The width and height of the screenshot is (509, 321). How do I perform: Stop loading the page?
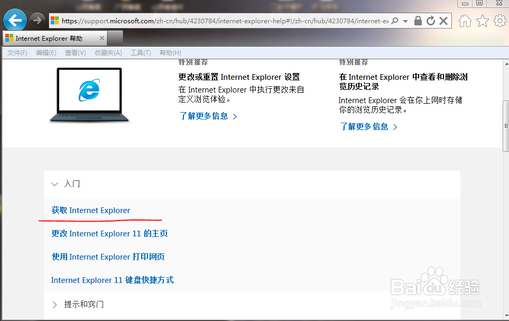click(x=442, y=21)
